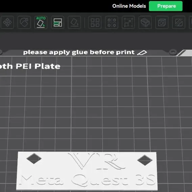Click the Split to objects icon
The height and width of the screenshot is (192, 192).
click(x=95, y=22)
